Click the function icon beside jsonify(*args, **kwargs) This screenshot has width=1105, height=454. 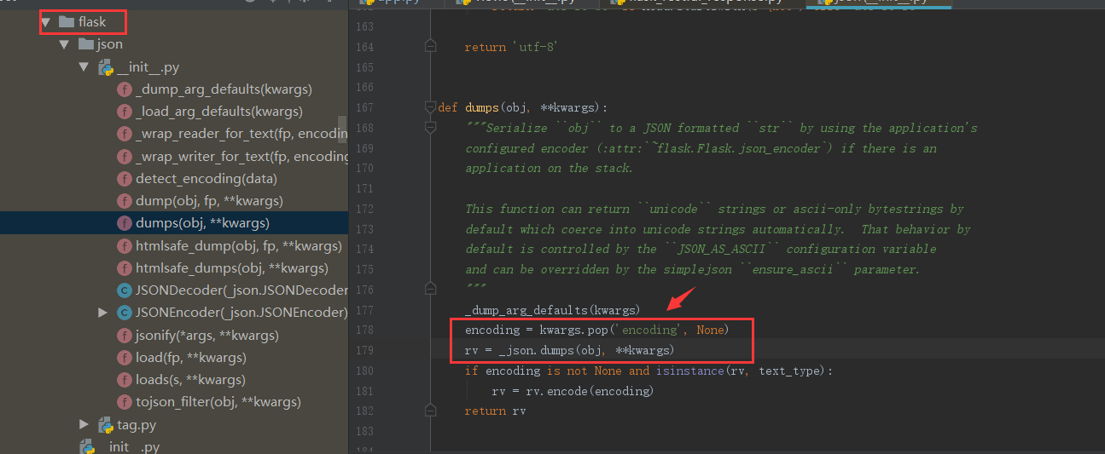point(124,336)
